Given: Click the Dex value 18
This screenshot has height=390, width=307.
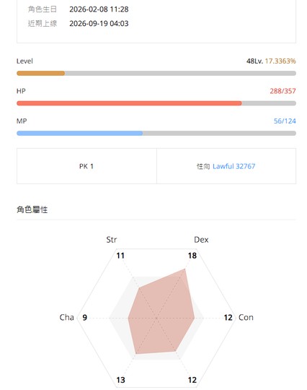Looking at the screenshot, I should [x=192, y=256].
